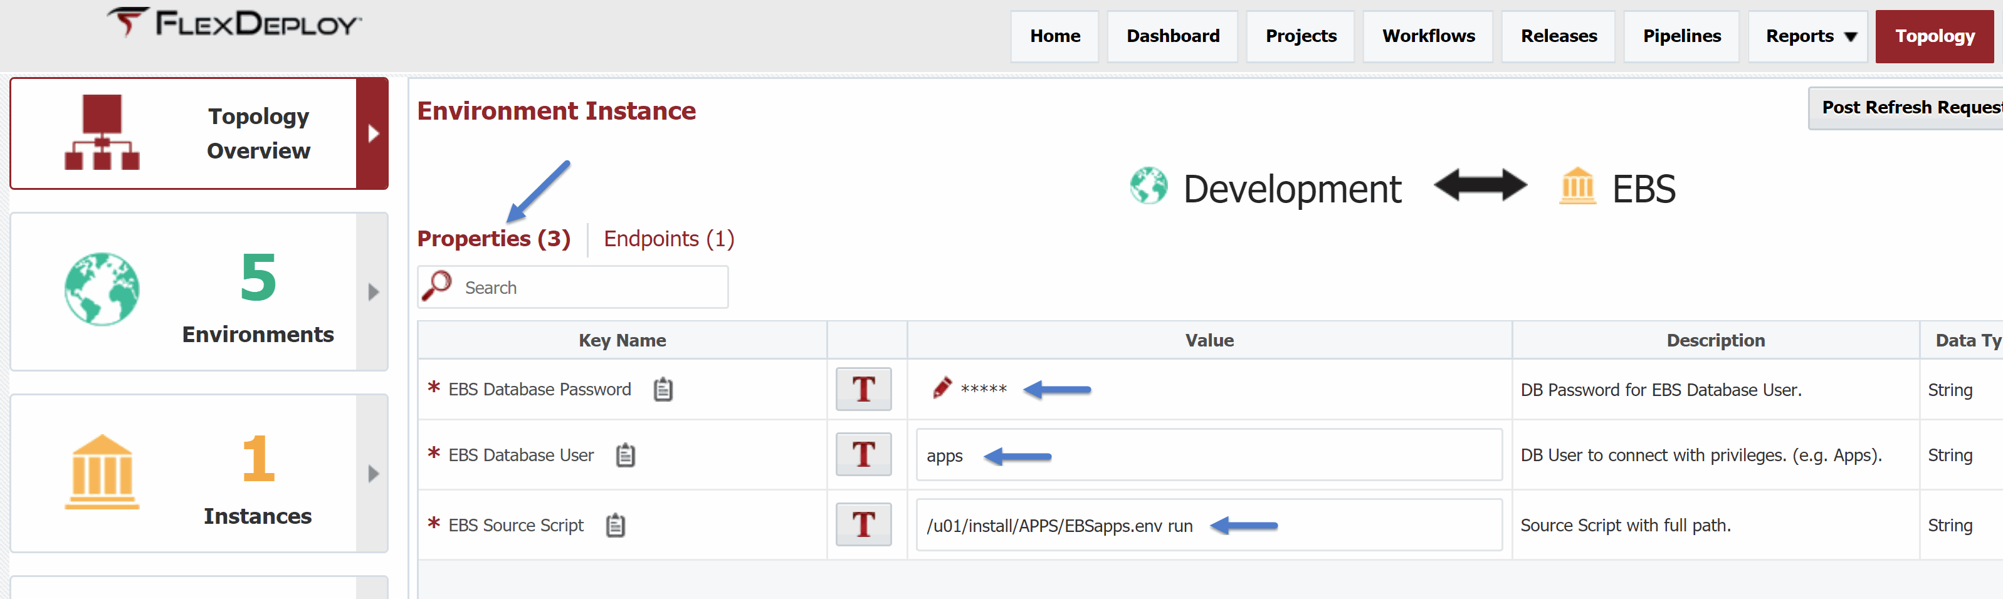Click the EBS Source Script value field
Image resolution: width=2003 pixels, height=599 pixels.
tap(1208, 525)
